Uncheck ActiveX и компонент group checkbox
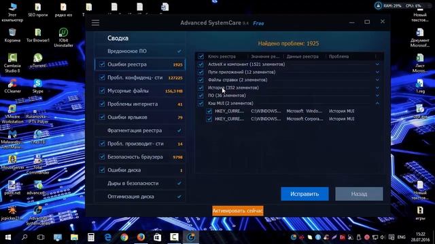This screenshot has height=244, width=435. coord(201,64)
